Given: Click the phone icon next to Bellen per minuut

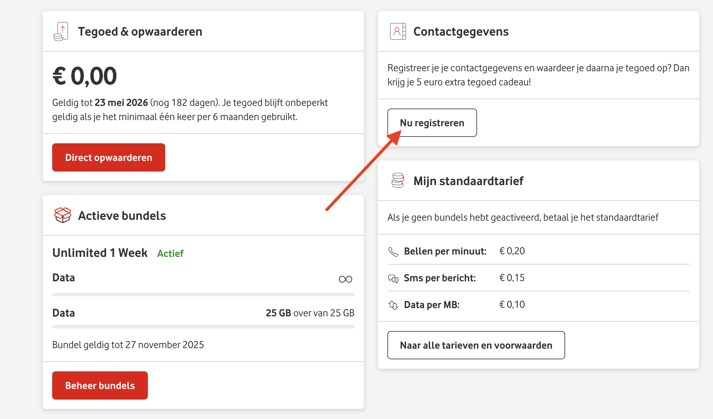Looking at the screenshot, I should point(393,252).
